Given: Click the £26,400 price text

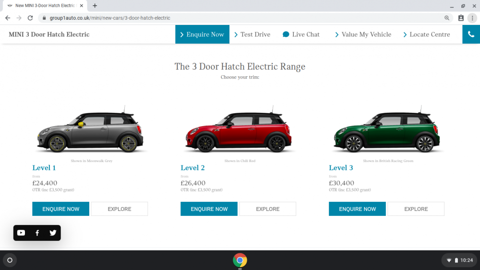Looking at the screenshot, I should click(x=193, y=183).
